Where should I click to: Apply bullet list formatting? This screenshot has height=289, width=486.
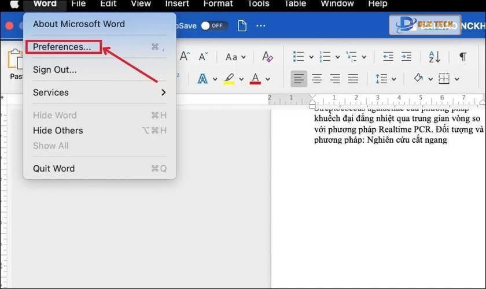299,57
